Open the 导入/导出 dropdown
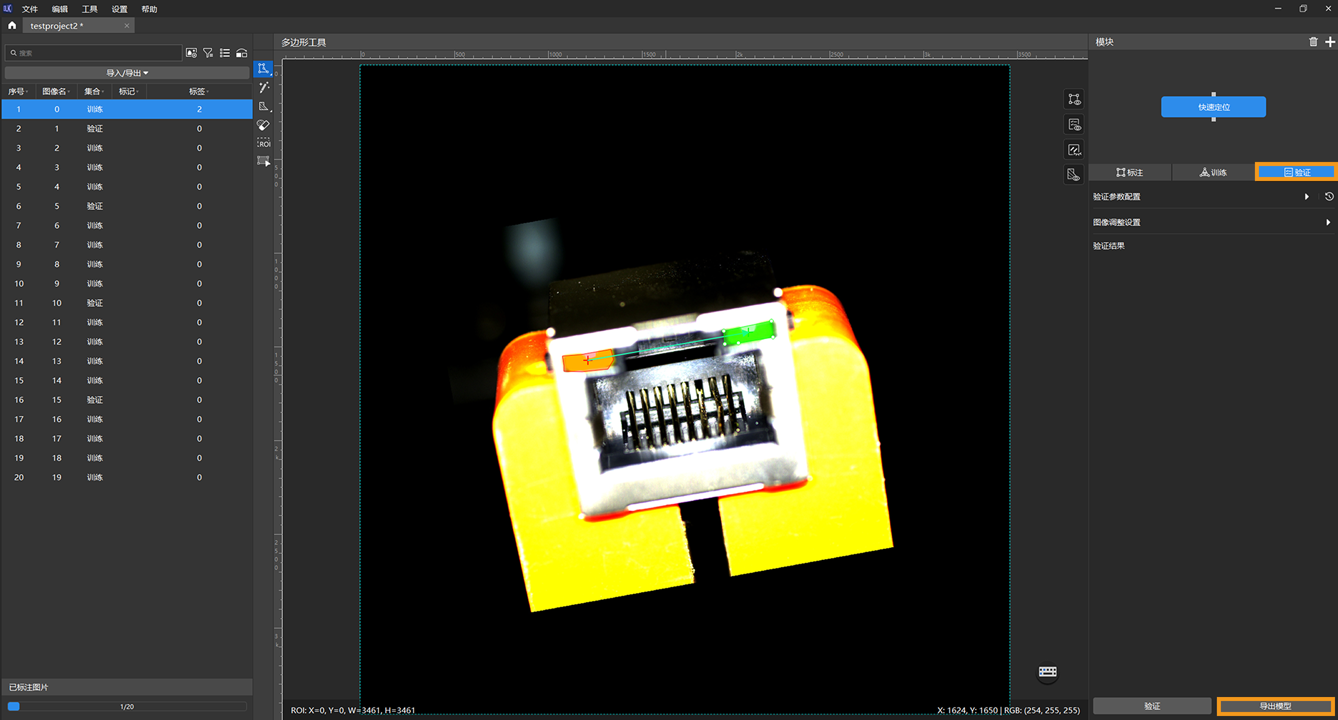The height and width of the screenshot is (720, 1338). click(x=127, y=72)
